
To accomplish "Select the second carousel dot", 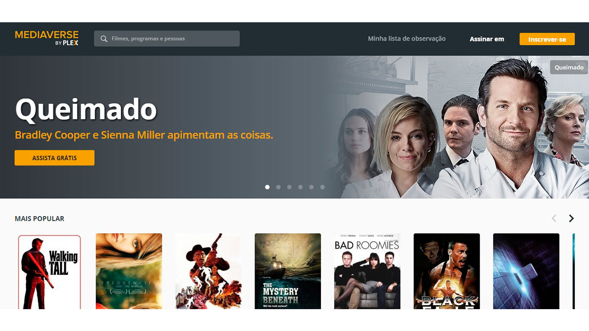I will click(278, 187).
